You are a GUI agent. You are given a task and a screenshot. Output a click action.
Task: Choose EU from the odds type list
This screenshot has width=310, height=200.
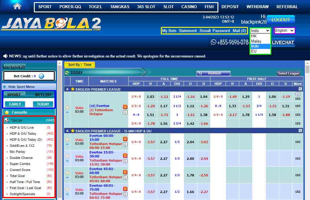click(x=260, y=51)
